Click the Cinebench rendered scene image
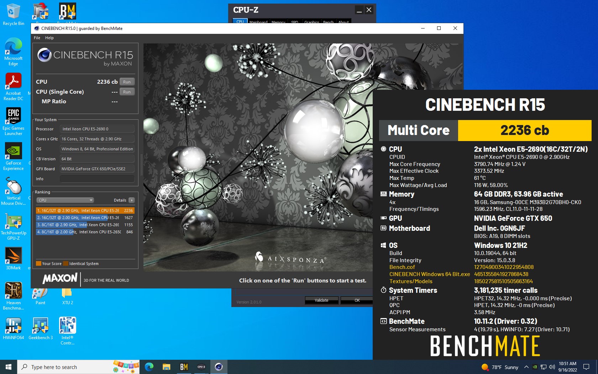The image size is (598, 374). click(x=258, y=157)
